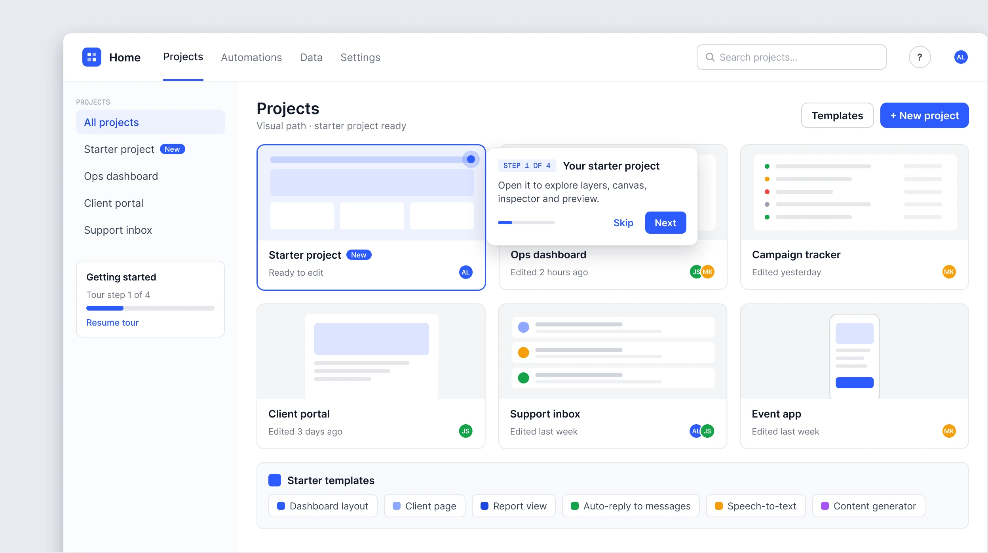Click the New badge beside sidebar Starter project

pyautogui.click(x=172, y=149)
